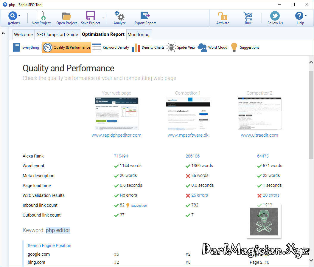Screen dimensions: 314x267
Task: Click the Competitor 2 UltraEdit thumbnail
Action: pyautogui.click(x=259, y=114)
